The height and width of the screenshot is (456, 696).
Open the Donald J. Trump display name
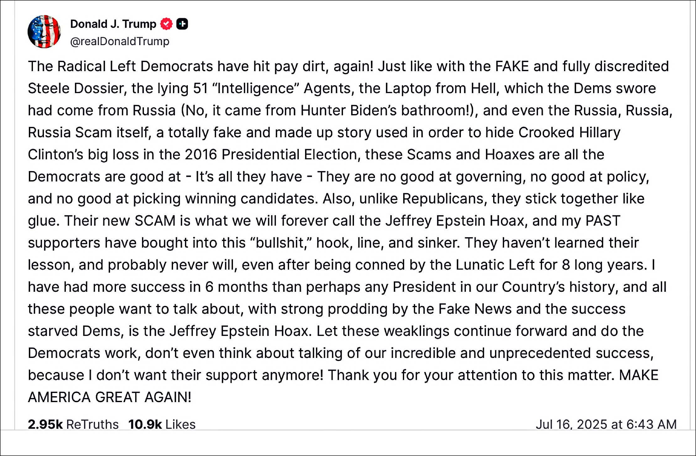[x=113, y=24]
